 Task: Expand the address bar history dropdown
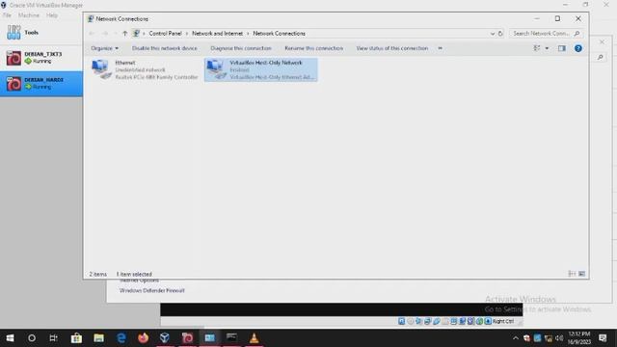click(493, 34)
